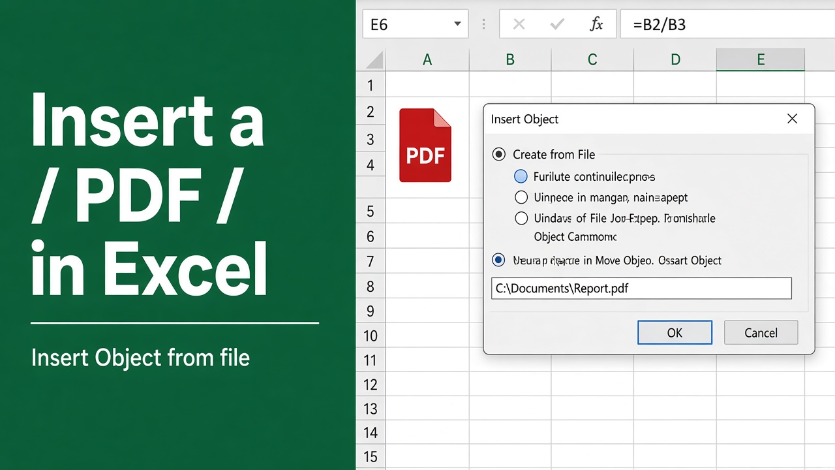
Task: Open the Insert Function fx icon
Action: point(596,25)
